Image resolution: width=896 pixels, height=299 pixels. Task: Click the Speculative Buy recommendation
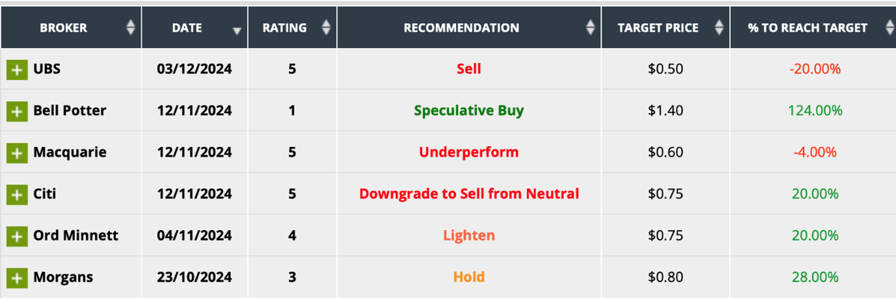coord(468,110)
